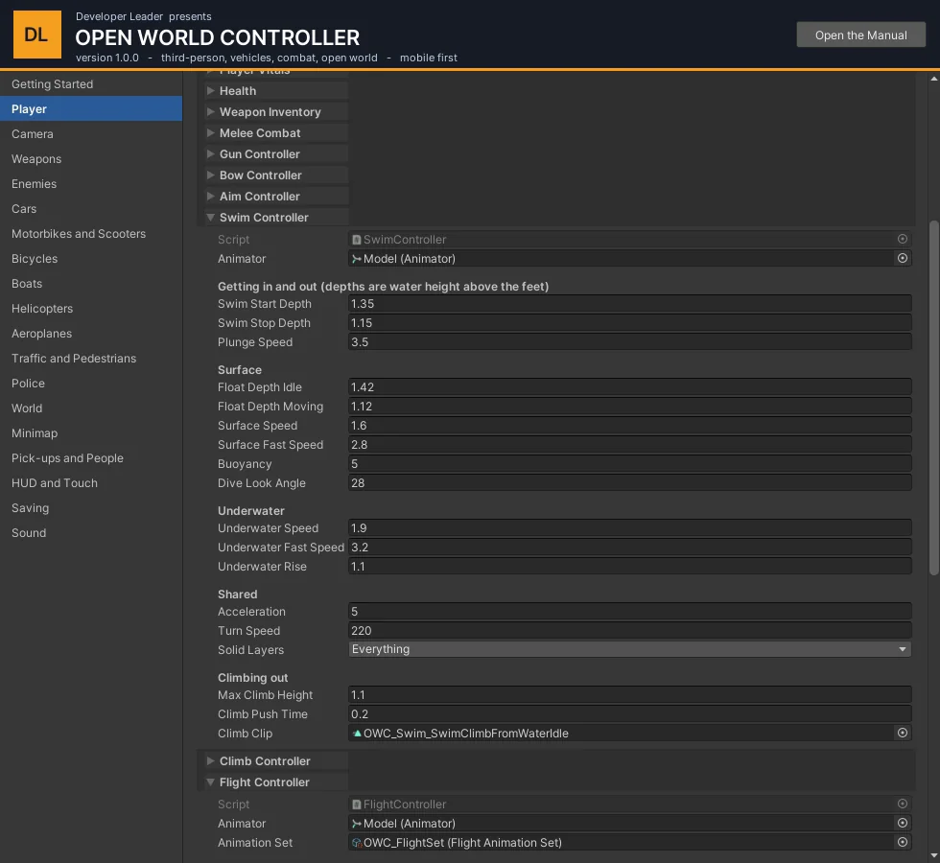Expand the Weapon Inventory section
Viewport: 940px width, 863px height.
[210, 111]
